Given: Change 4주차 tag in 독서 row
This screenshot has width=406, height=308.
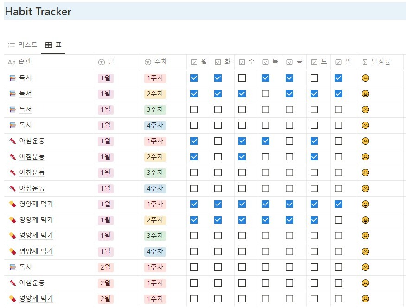Looking at the screenshot, I should 155,125.
